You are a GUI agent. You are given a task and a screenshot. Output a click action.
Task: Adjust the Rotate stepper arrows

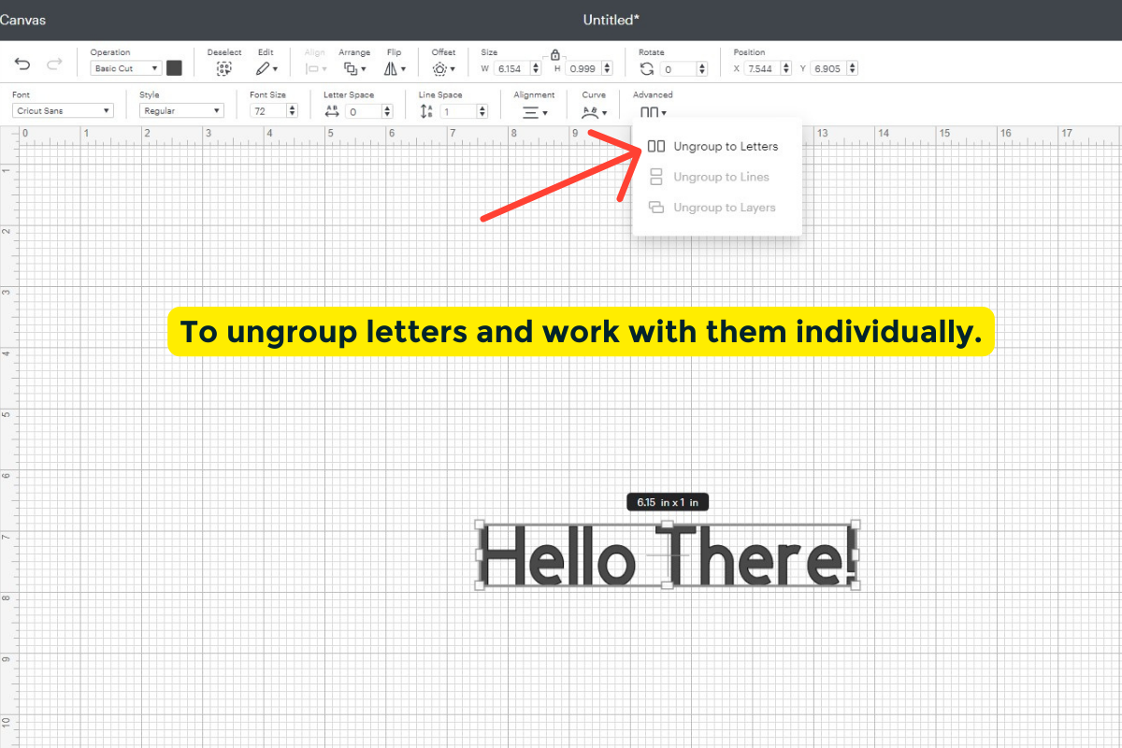pyautogui.click(x=703, y=69)
